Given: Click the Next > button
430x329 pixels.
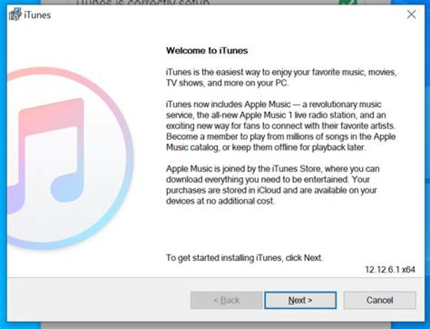Looking at the screenshot, I should pyautogui.click(x=300, y=300).
